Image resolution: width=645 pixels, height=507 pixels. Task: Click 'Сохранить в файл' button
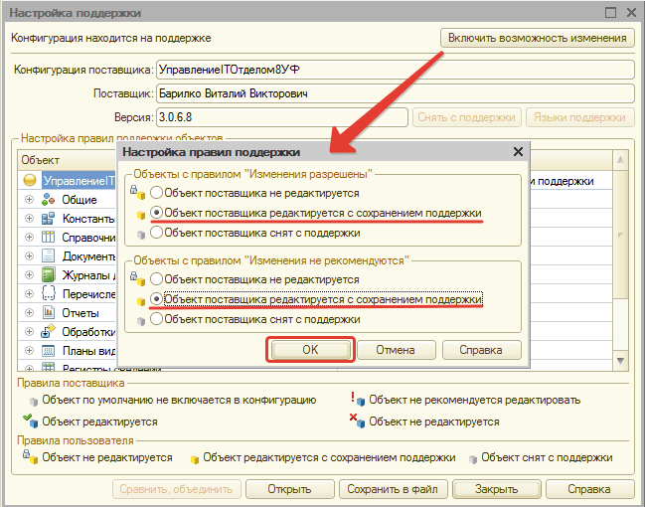pos(392,489)
